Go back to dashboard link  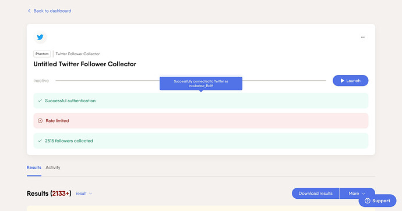pyautogui.click(x=49, y=10)
